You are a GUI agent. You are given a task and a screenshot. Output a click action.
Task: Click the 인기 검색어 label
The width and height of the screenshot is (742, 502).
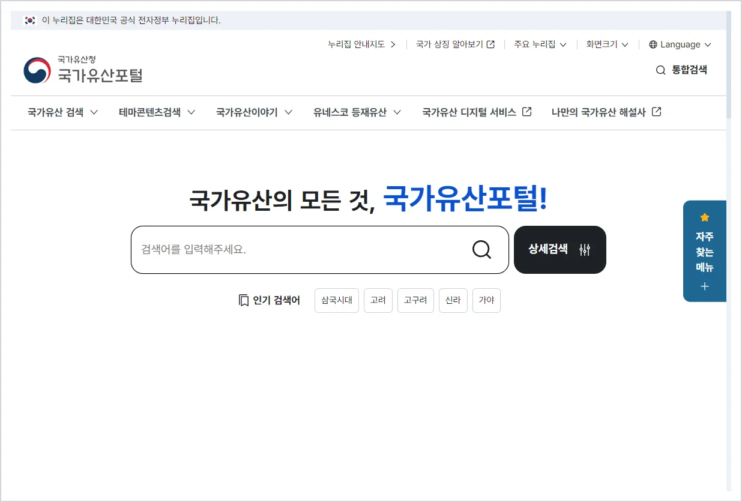[x=277, y=300]
